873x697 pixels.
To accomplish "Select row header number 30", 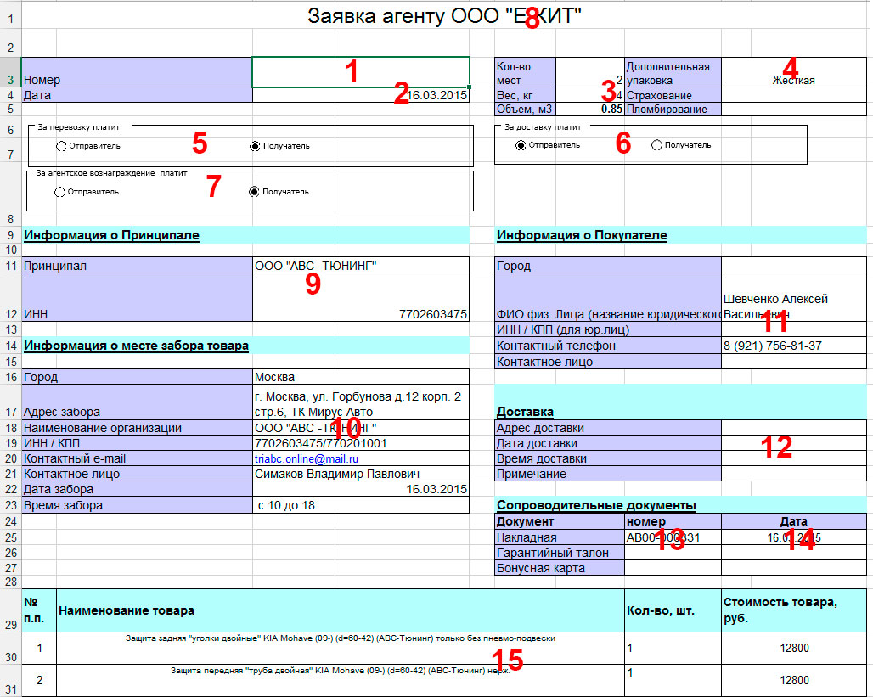I will coord(10,657).
